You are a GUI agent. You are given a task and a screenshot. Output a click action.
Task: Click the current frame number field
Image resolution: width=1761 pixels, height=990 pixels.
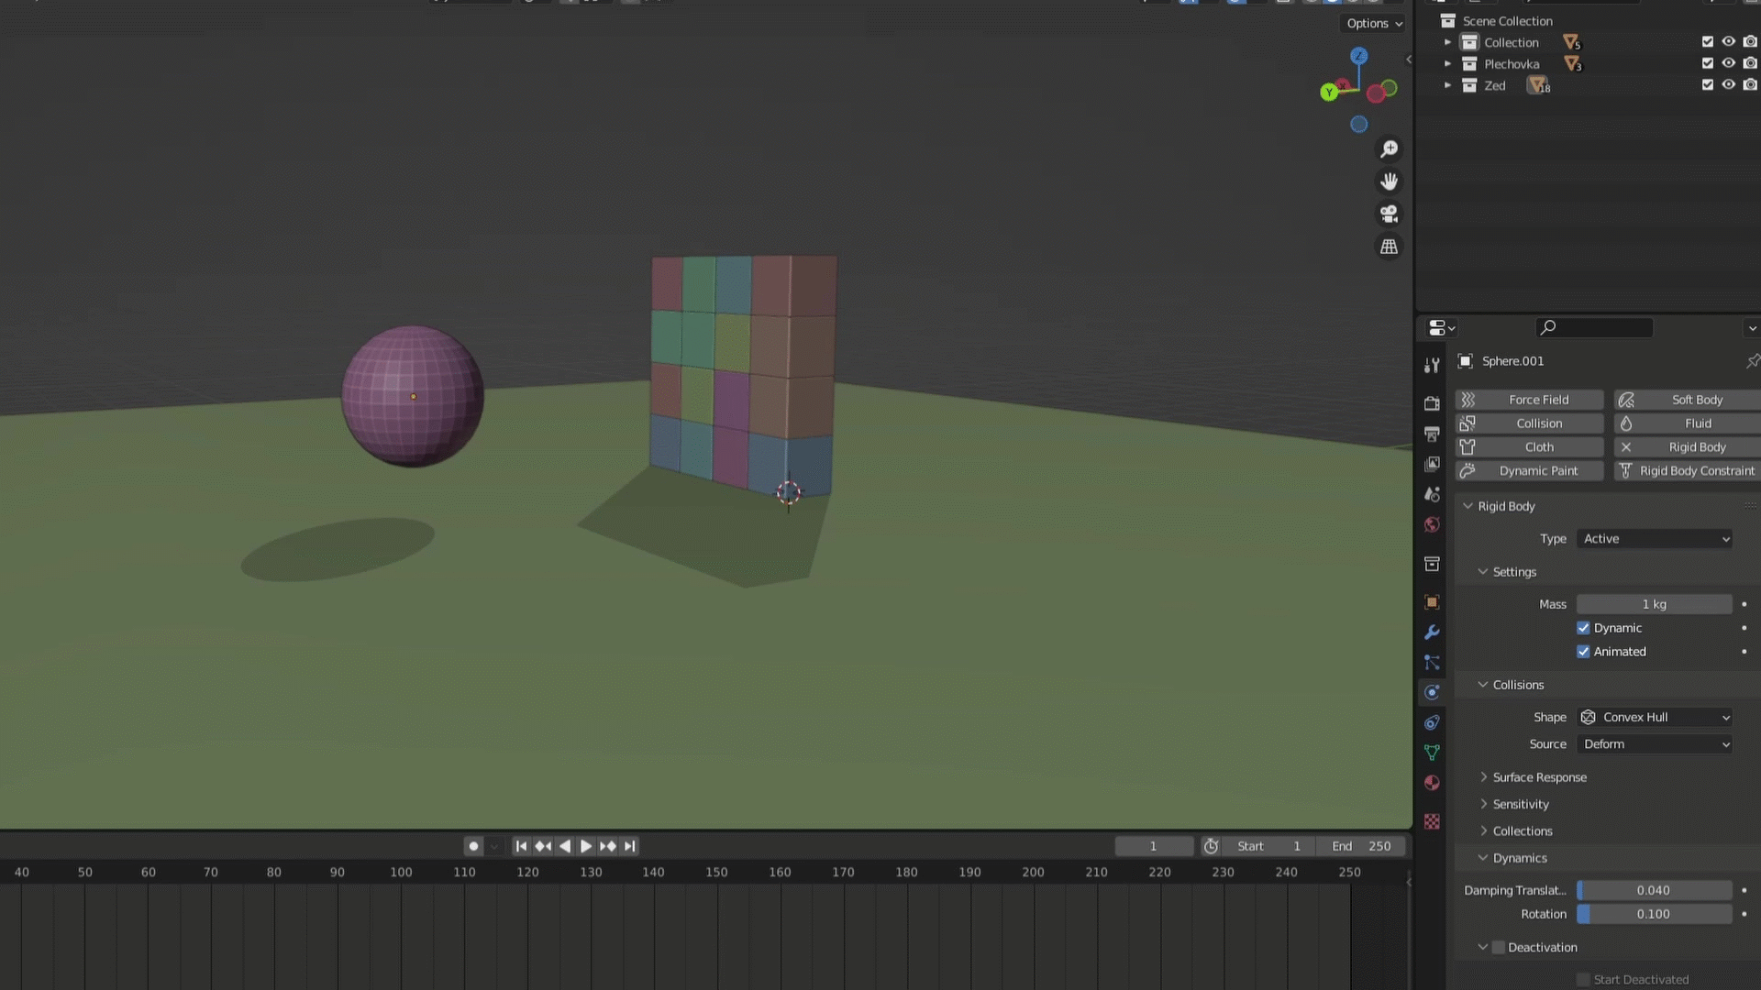coord(1154,846)
